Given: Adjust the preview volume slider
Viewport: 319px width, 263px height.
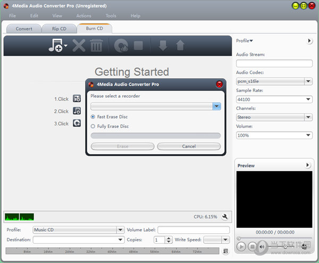Looking at the screenshot, I should (x=285, y=247).
